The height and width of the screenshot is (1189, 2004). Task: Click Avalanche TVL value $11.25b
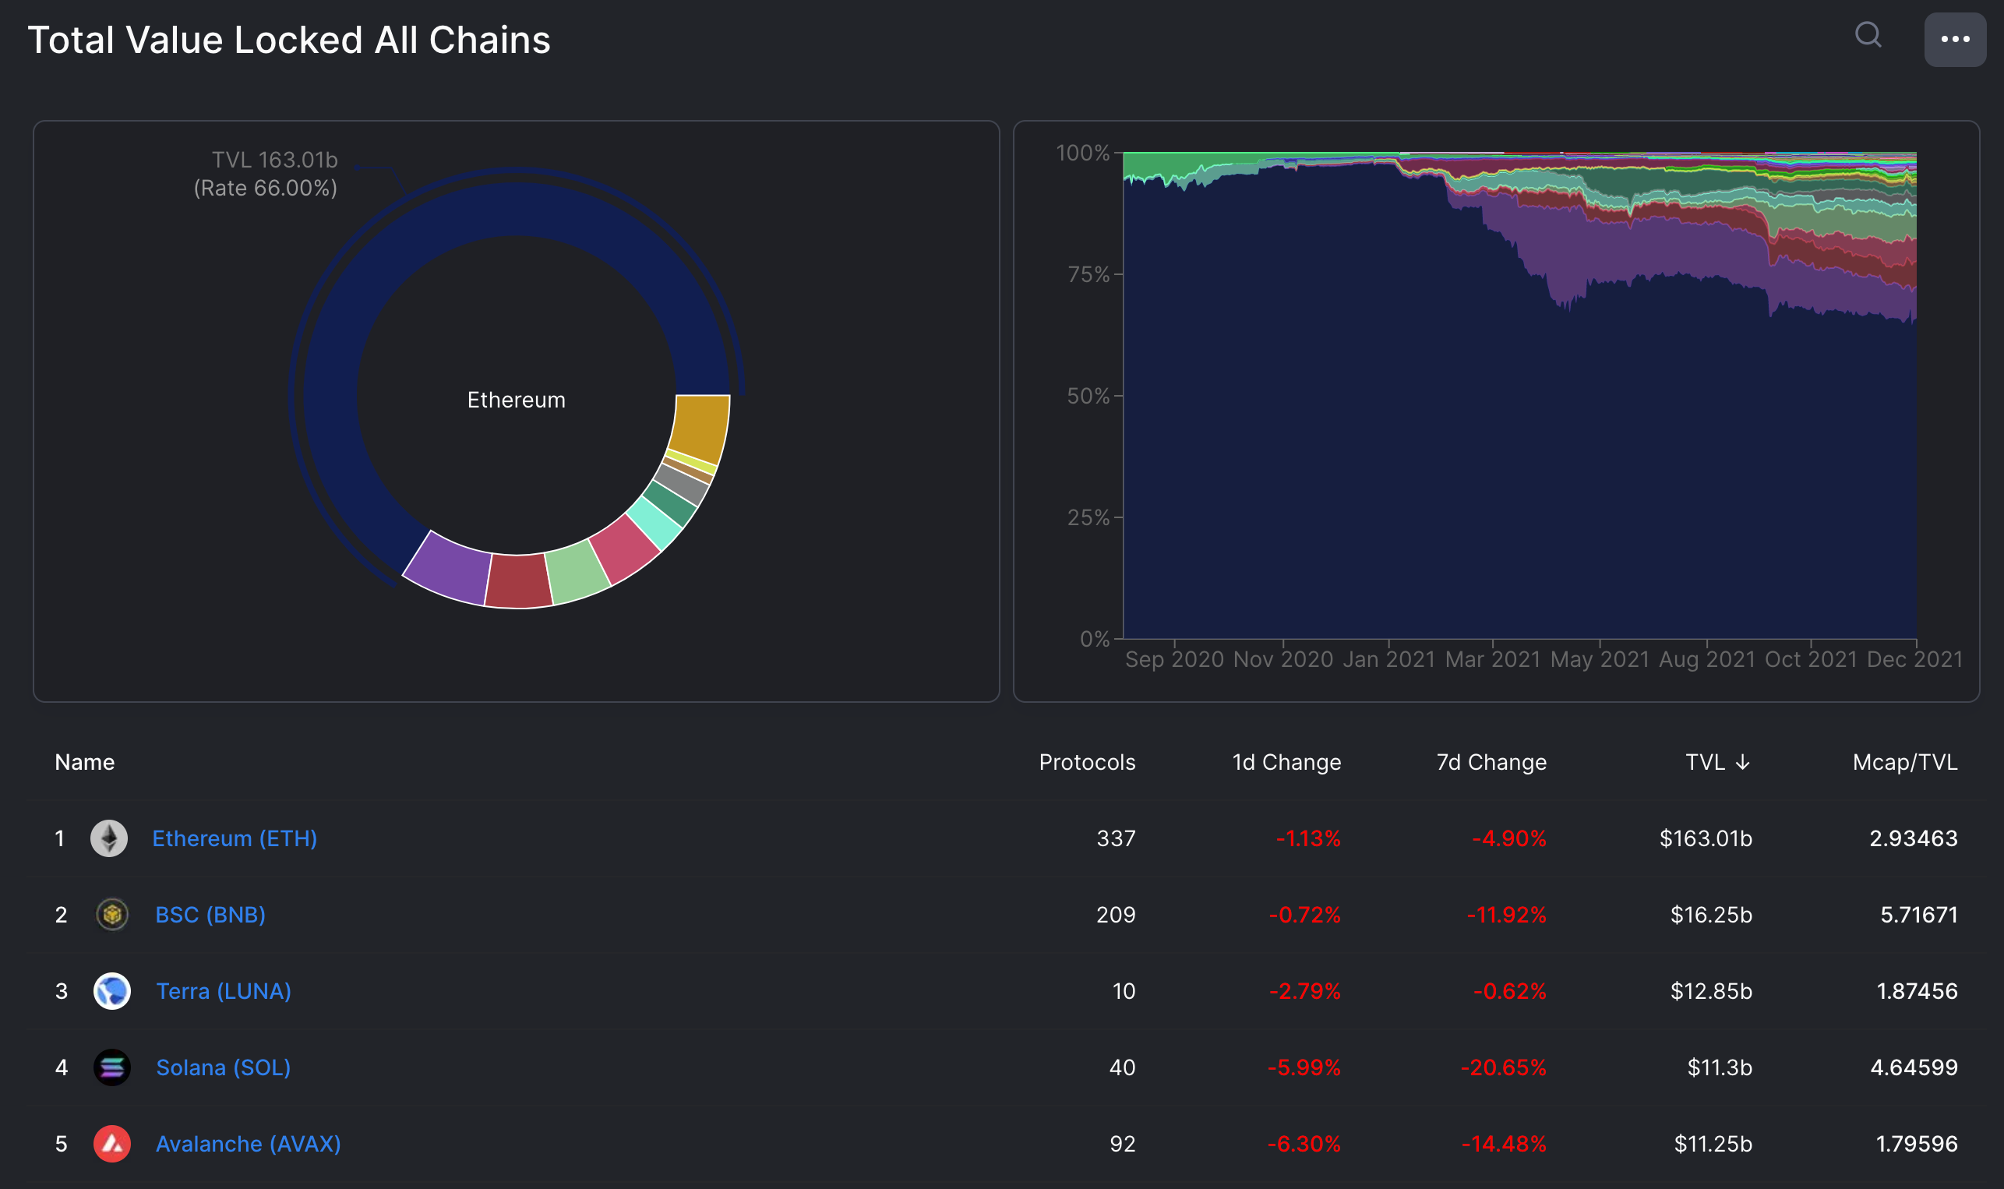(x=1713, y=1143)
